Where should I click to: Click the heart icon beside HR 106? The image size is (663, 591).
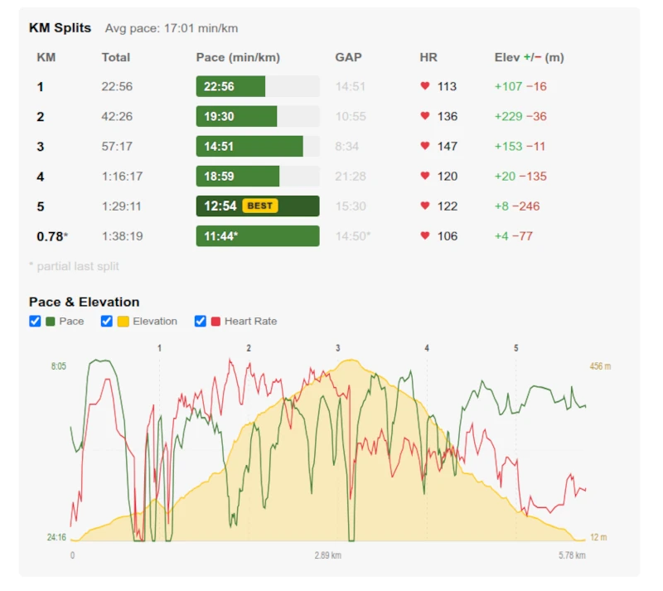pyautogui.click(x=425, y=236)
